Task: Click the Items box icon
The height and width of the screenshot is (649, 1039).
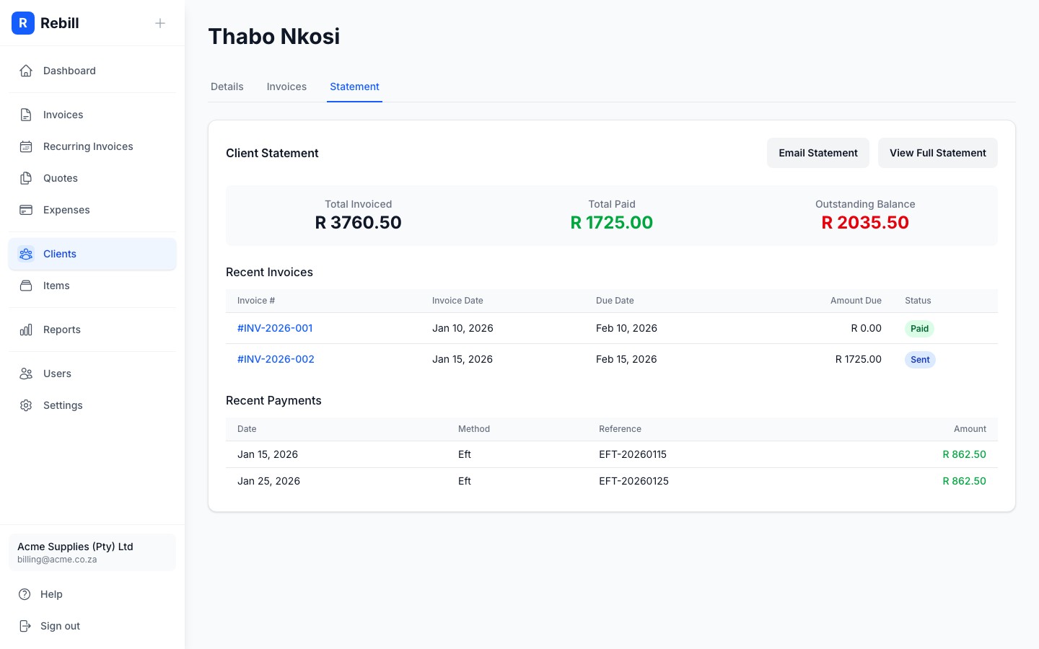Action: click(26, 286)
